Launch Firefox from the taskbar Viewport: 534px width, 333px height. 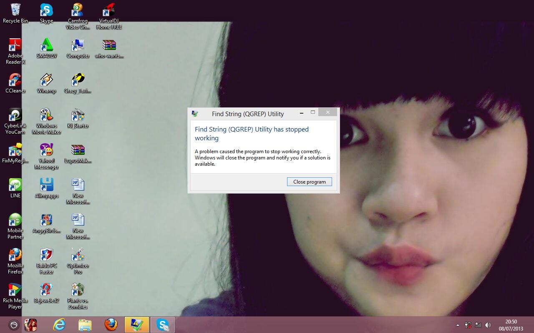(x=111, y=325)
